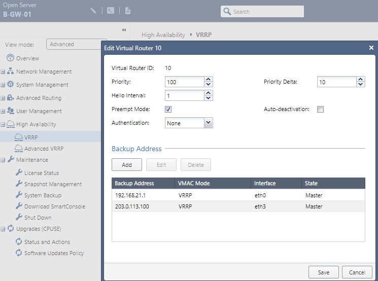The width and height of the screenshot is (378, 281).
Task: Expand the Network Management tree node
Action: tap(3, 72)
